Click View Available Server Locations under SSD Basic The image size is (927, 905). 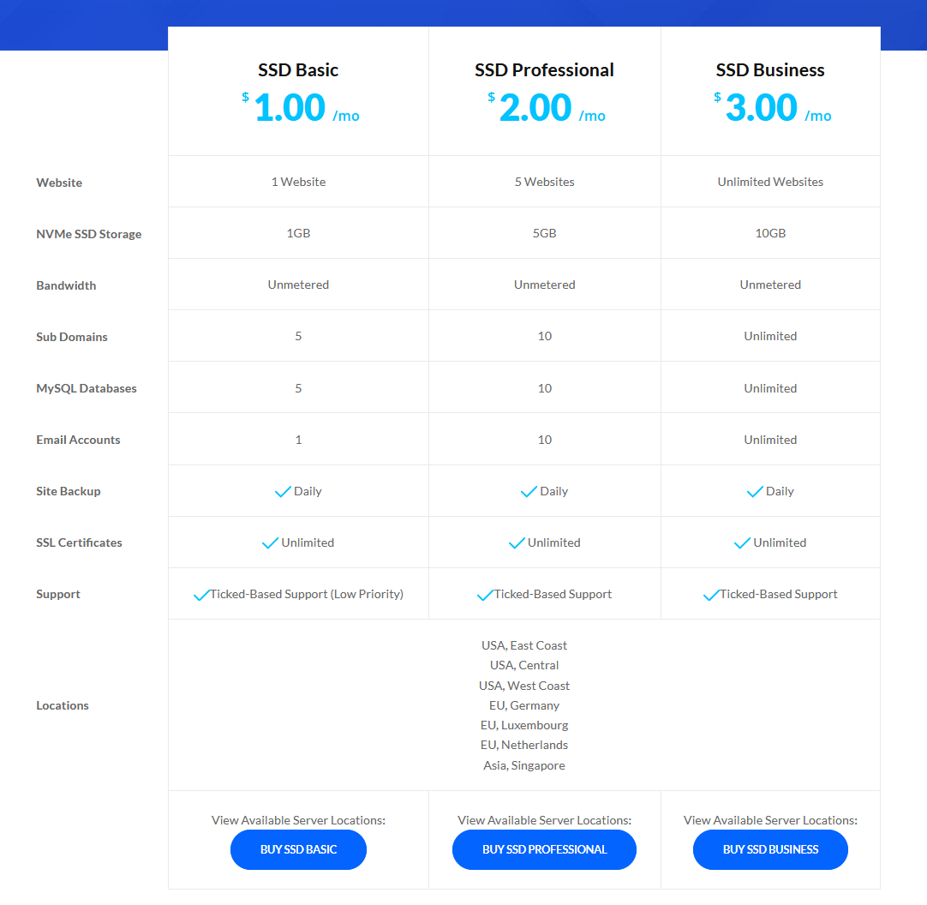point(298,820)
